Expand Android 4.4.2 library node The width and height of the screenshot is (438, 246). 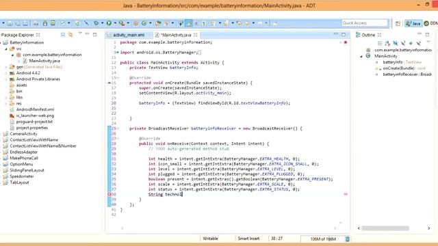(6, 73)
